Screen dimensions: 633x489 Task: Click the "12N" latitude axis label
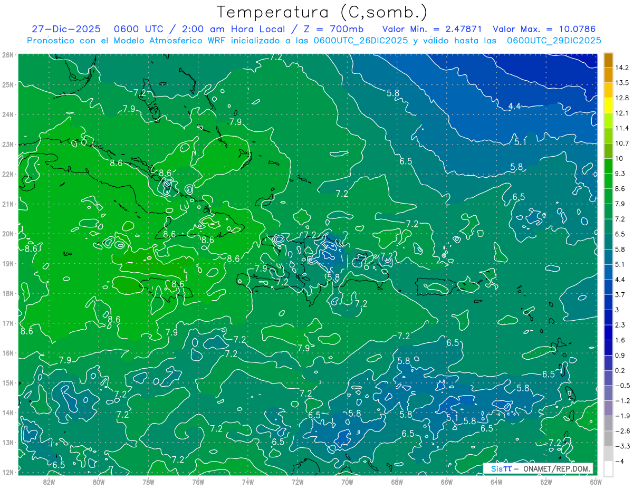click(x=8, y=472)
